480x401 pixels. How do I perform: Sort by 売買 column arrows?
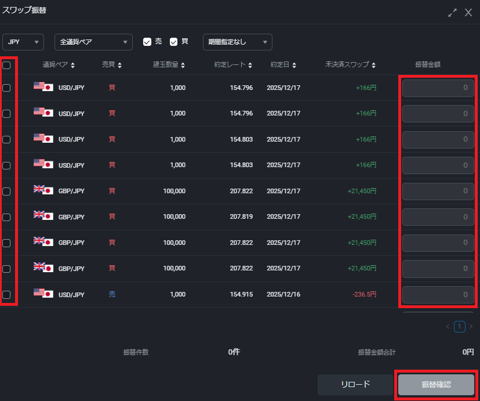pos(119,65)
